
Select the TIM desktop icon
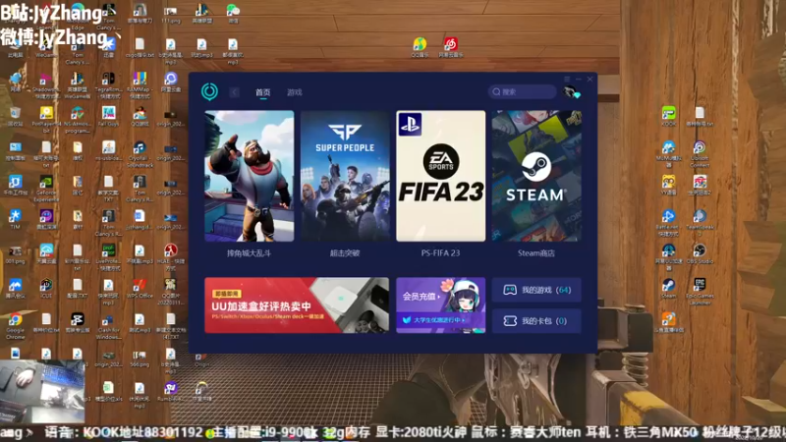15,219
